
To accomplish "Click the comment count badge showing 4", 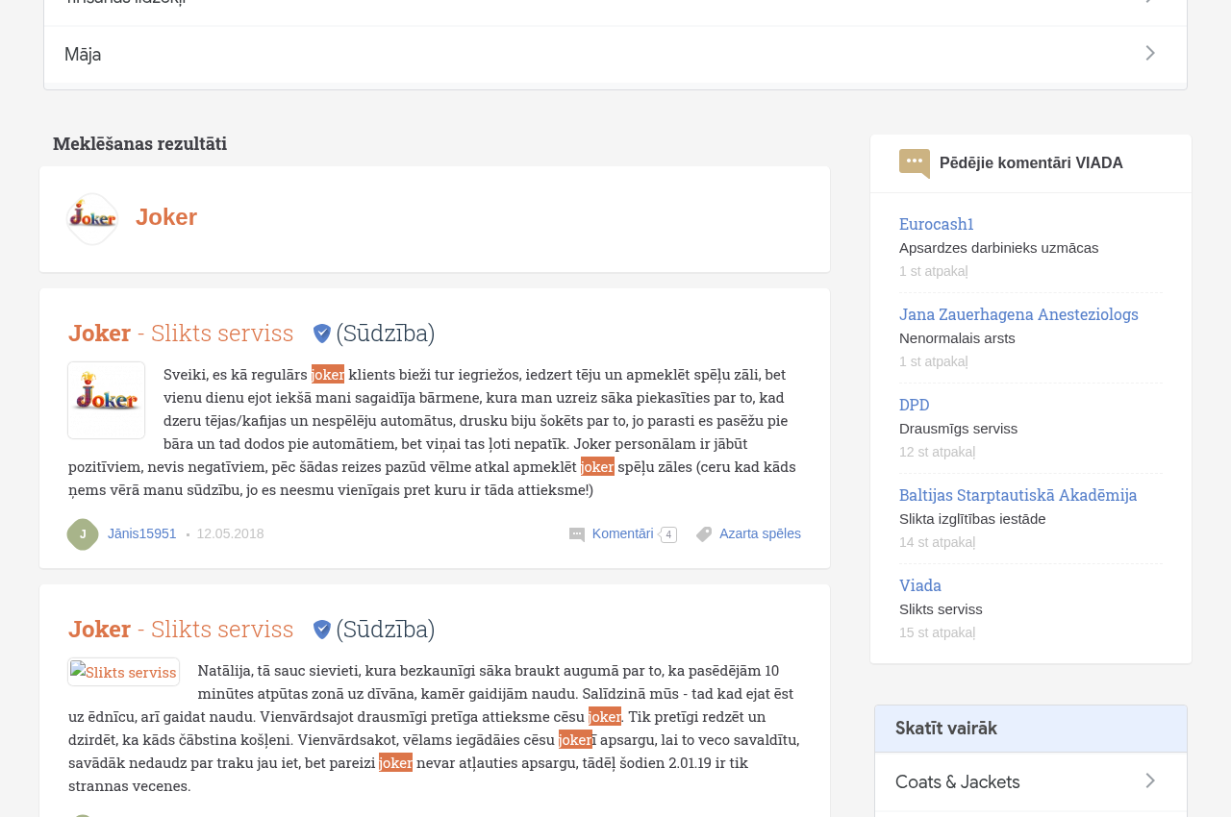I will click(x=668, y=535).
